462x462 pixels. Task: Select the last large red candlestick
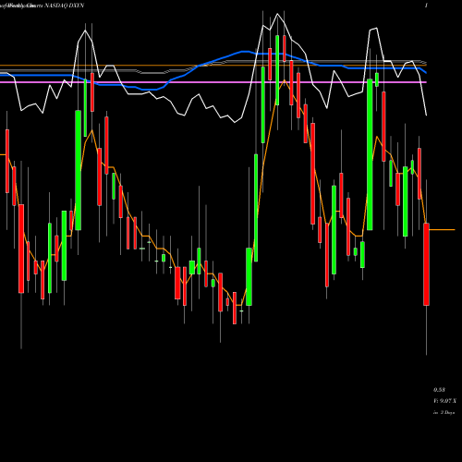tap(426, 264)
